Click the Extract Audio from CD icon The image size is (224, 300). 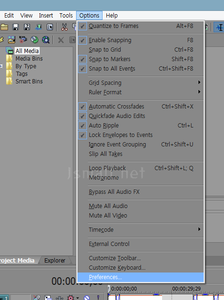(34, 40)
